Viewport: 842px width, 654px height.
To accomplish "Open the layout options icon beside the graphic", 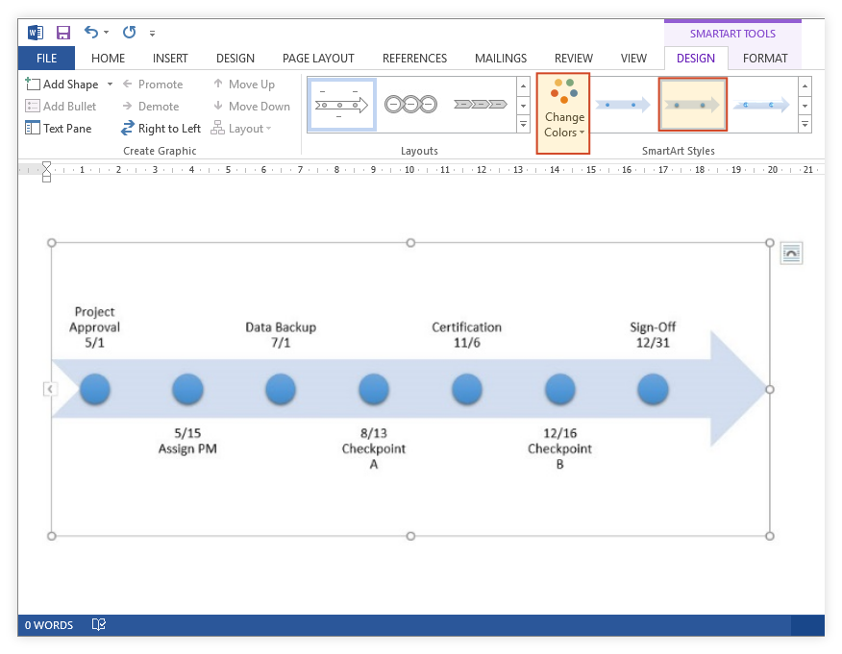I will click(x=791, y=254).
